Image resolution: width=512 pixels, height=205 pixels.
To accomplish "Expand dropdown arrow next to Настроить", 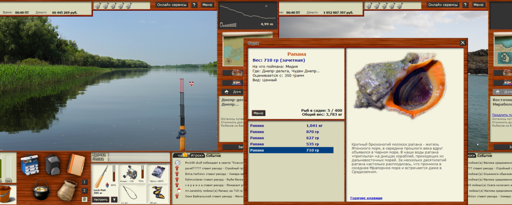I will (x=114, y=199).
